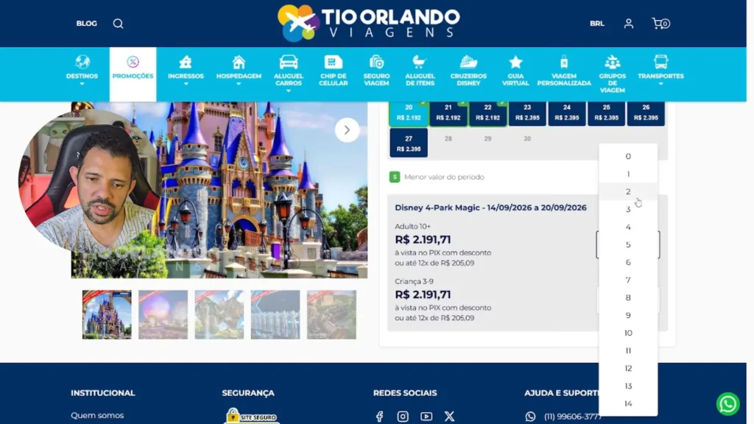
Task: Pick calendar date 27 at R$ 2.395
Action: (409, 144)
